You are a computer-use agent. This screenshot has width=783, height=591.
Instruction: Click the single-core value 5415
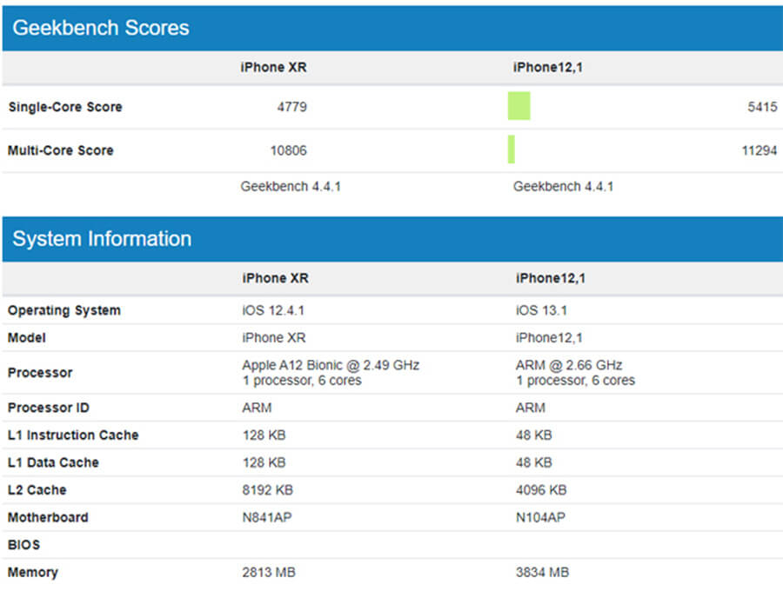(762, 107)
